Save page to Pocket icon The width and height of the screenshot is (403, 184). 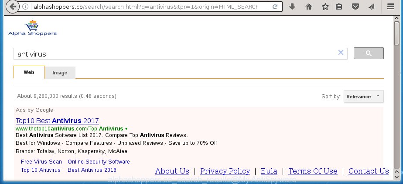tap(355, 7)
